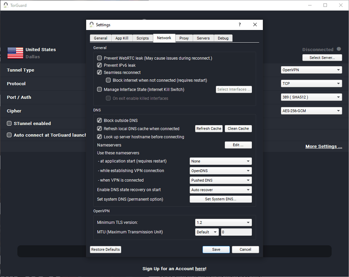
Task: Open Cipher AES-256-GCM dropdown
Action: point(311,111)
